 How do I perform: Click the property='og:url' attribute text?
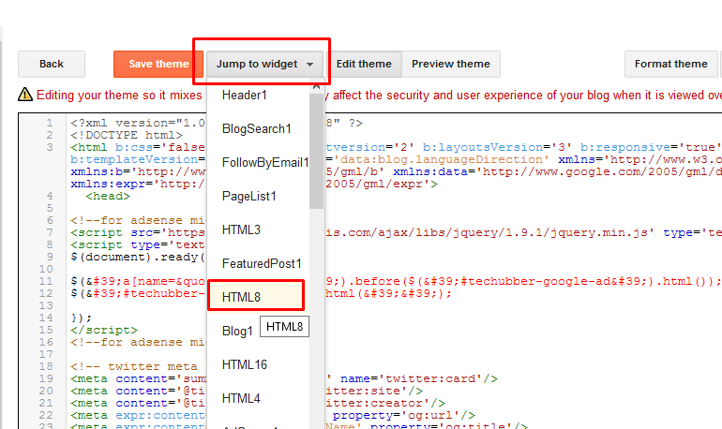point(396,415)
